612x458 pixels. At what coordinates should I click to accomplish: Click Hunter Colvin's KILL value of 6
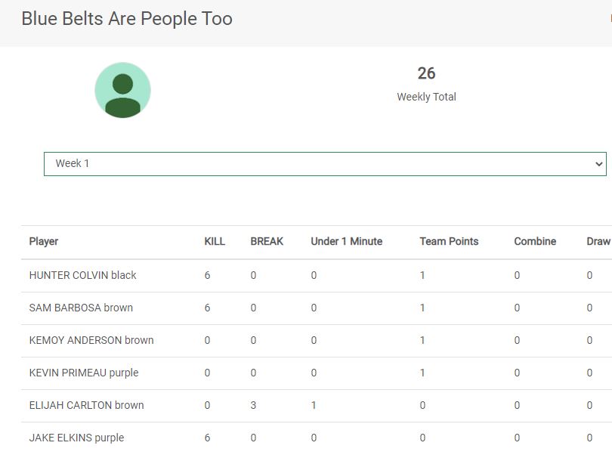coord(208,276)
